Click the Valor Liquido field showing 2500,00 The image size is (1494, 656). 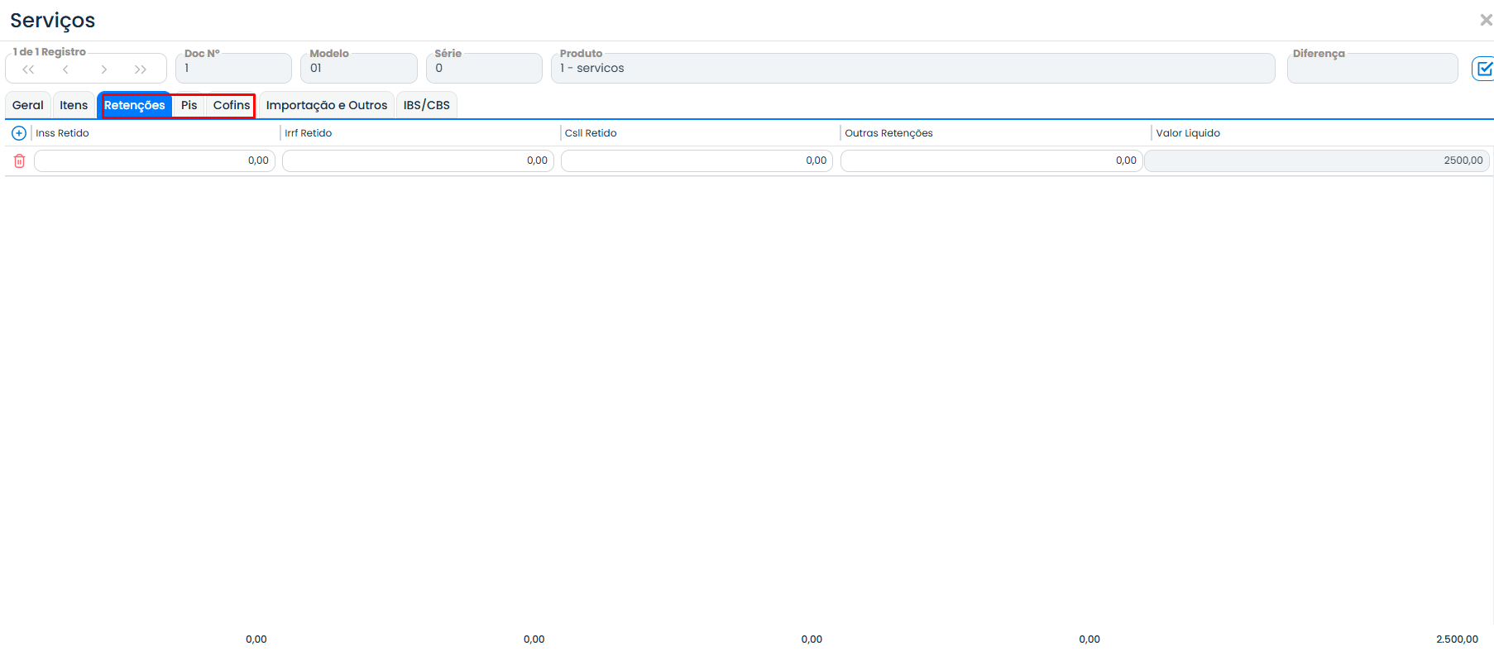tap(1317, 160)
